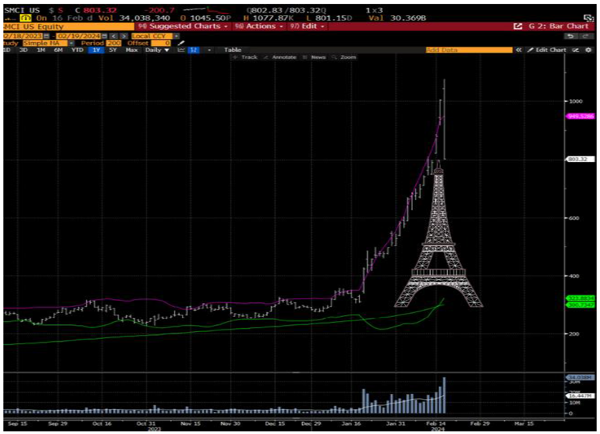
Task: Click the last price value C 803.32
Action: [x=96, y=11]
